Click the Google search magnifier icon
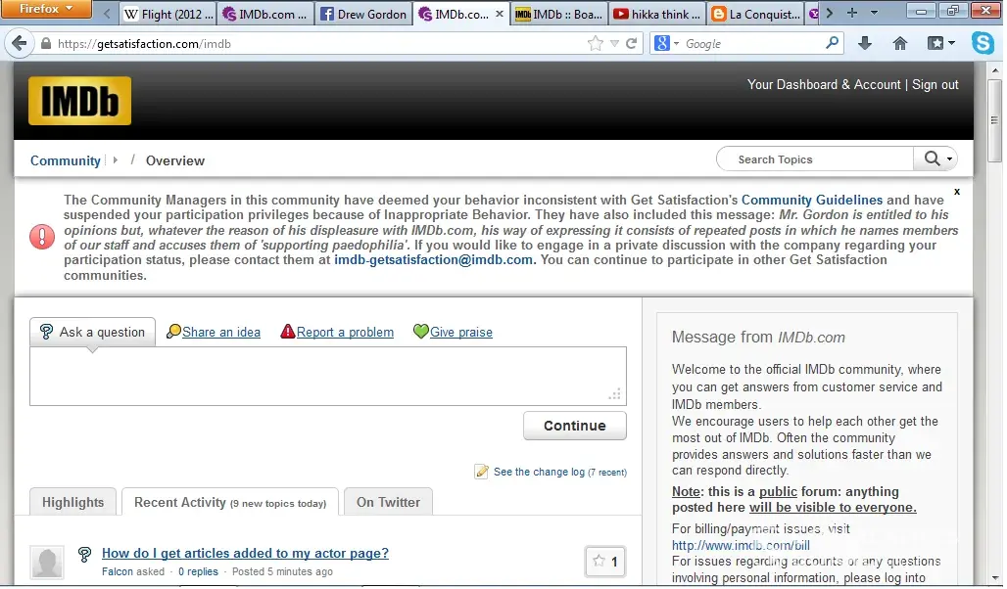Viewport: 1007px width, 589px height. tap(832, 43)
